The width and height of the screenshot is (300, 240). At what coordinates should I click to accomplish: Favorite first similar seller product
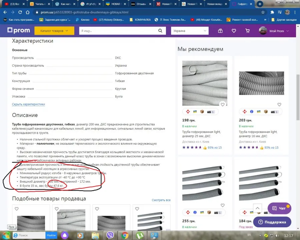click(17, 209)
